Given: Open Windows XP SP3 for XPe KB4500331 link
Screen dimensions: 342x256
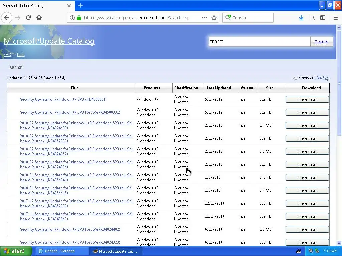Looking at the screenshot, I should tap(70, 112).
